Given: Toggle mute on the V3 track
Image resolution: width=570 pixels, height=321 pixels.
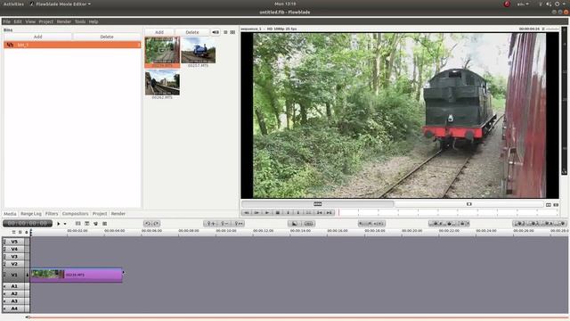Looking at the screenshot, I should [4, 256].
